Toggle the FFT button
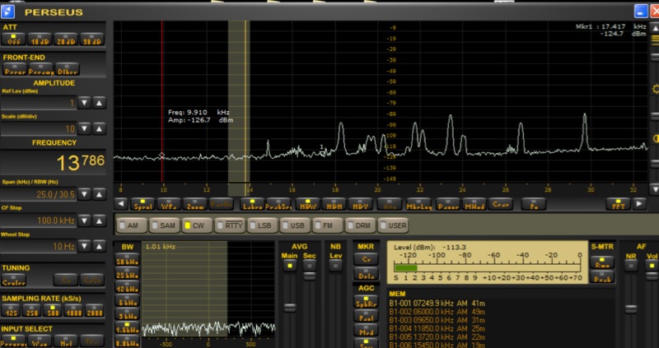Viewport: 659px width, 348px height. click(619, 204)
